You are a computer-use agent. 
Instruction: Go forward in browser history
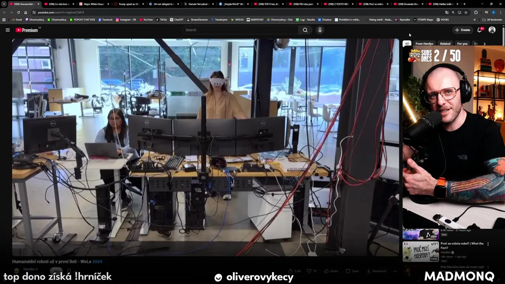point(11,12)
